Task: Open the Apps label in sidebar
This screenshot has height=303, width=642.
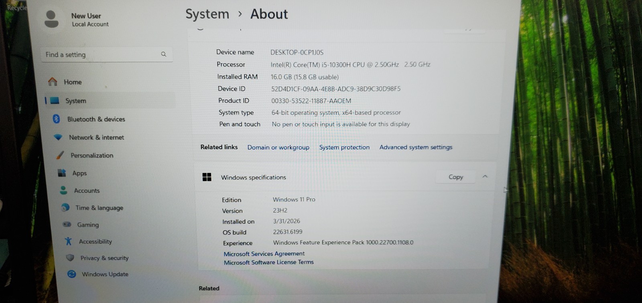Action: click(79, 173)
